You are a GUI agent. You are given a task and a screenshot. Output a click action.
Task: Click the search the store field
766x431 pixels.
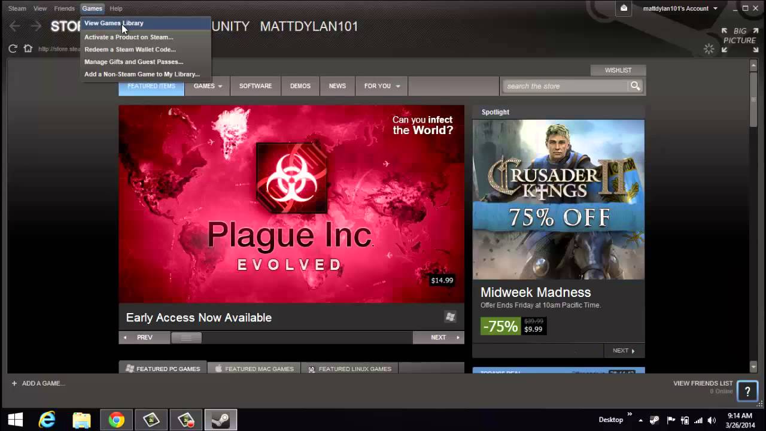[x=566, y=86]
